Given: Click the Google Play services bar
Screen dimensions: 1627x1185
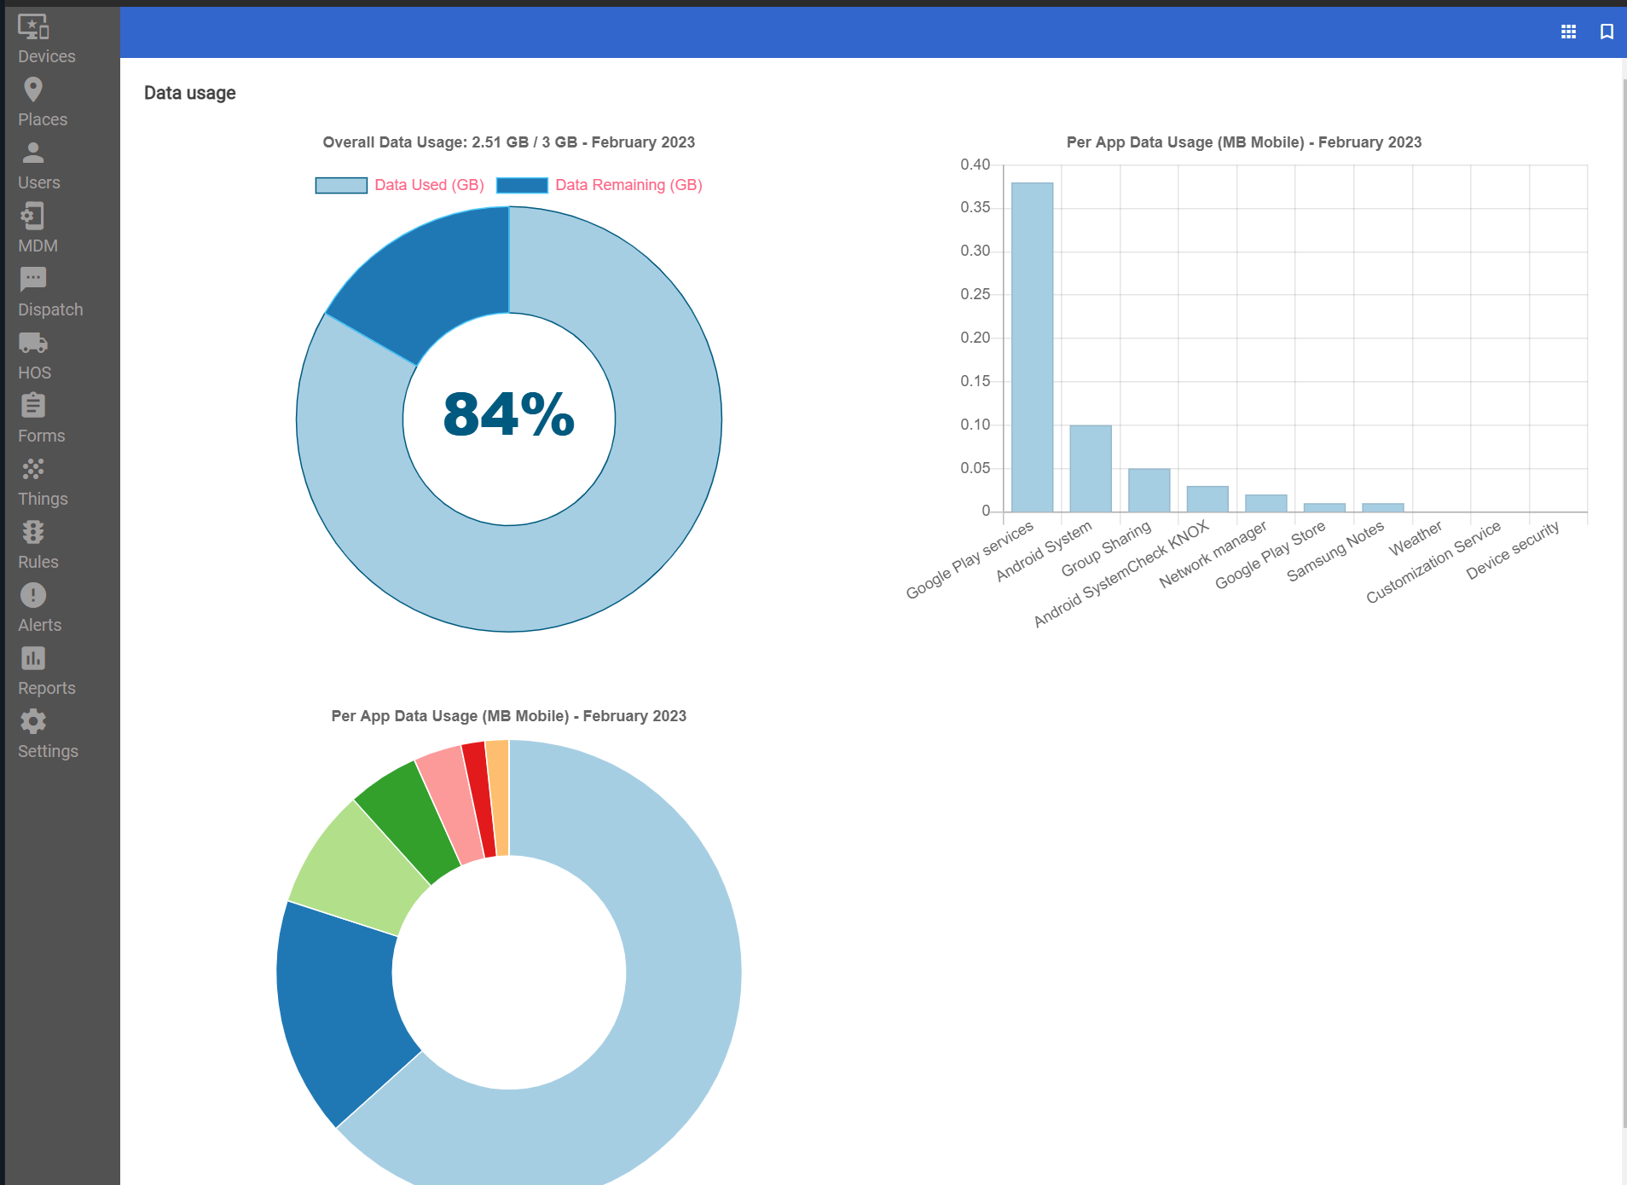Looking at the screenshot, I should pos(1032,341).
